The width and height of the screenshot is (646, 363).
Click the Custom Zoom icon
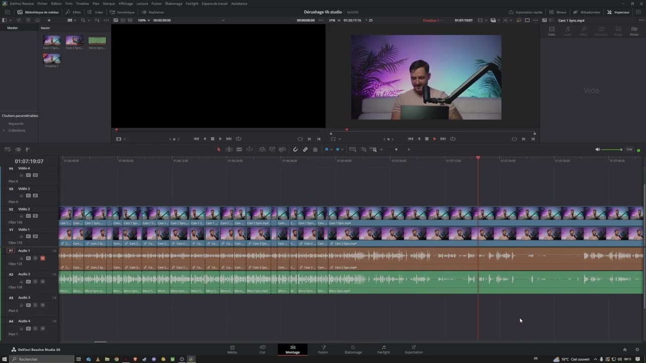coord(373,149)
